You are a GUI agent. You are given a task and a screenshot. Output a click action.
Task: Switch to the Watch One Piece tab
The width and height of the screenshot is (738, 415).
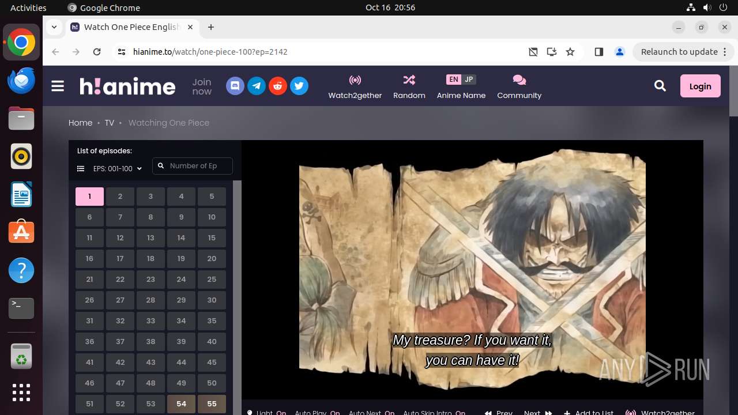(x=134, y=27)
